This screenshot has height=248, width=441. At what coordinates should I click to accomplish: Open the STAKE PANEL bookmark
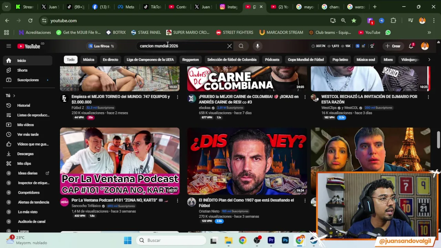coord(146,32)
